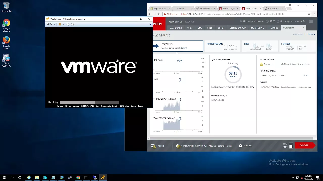Click EDIT VPG link

tap(298, 34)
